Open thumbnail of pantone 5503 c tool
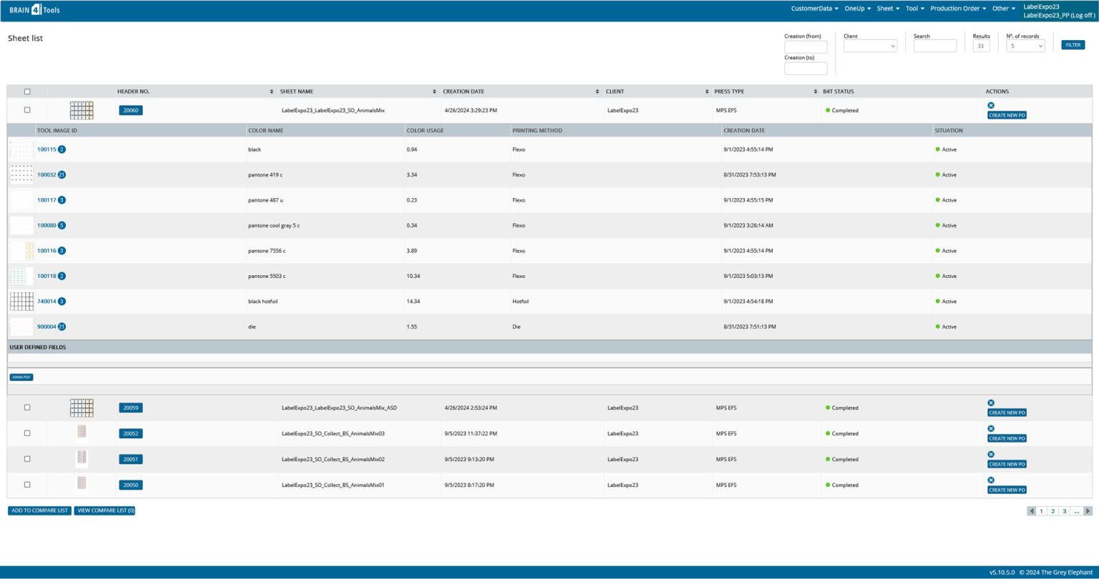1099x579 pixels. (x=21, y=276)
